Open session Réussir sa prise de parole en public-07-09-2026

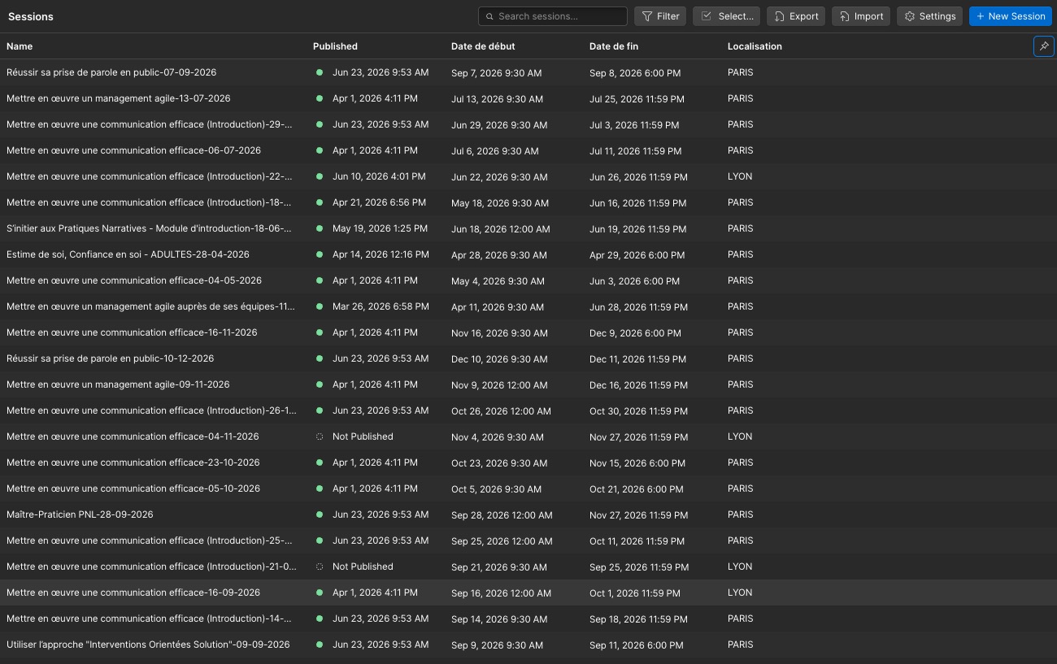coord(111,72)
